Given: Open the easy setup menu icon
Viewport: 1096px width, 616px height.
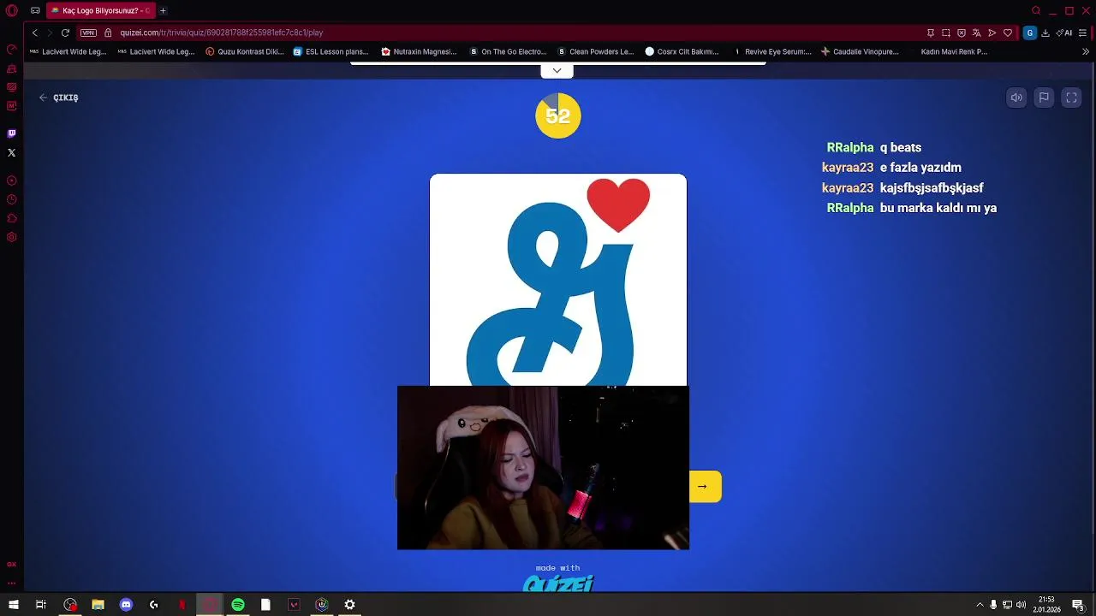Looking at the screenshot, I should click(x=1083, y=33).
